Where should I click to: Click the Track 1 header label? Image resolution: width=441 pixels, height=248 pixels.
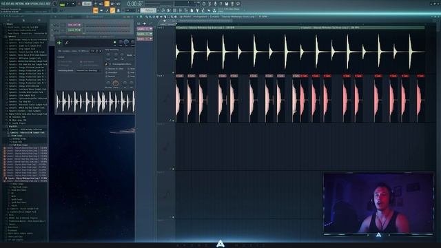(160, 28)
